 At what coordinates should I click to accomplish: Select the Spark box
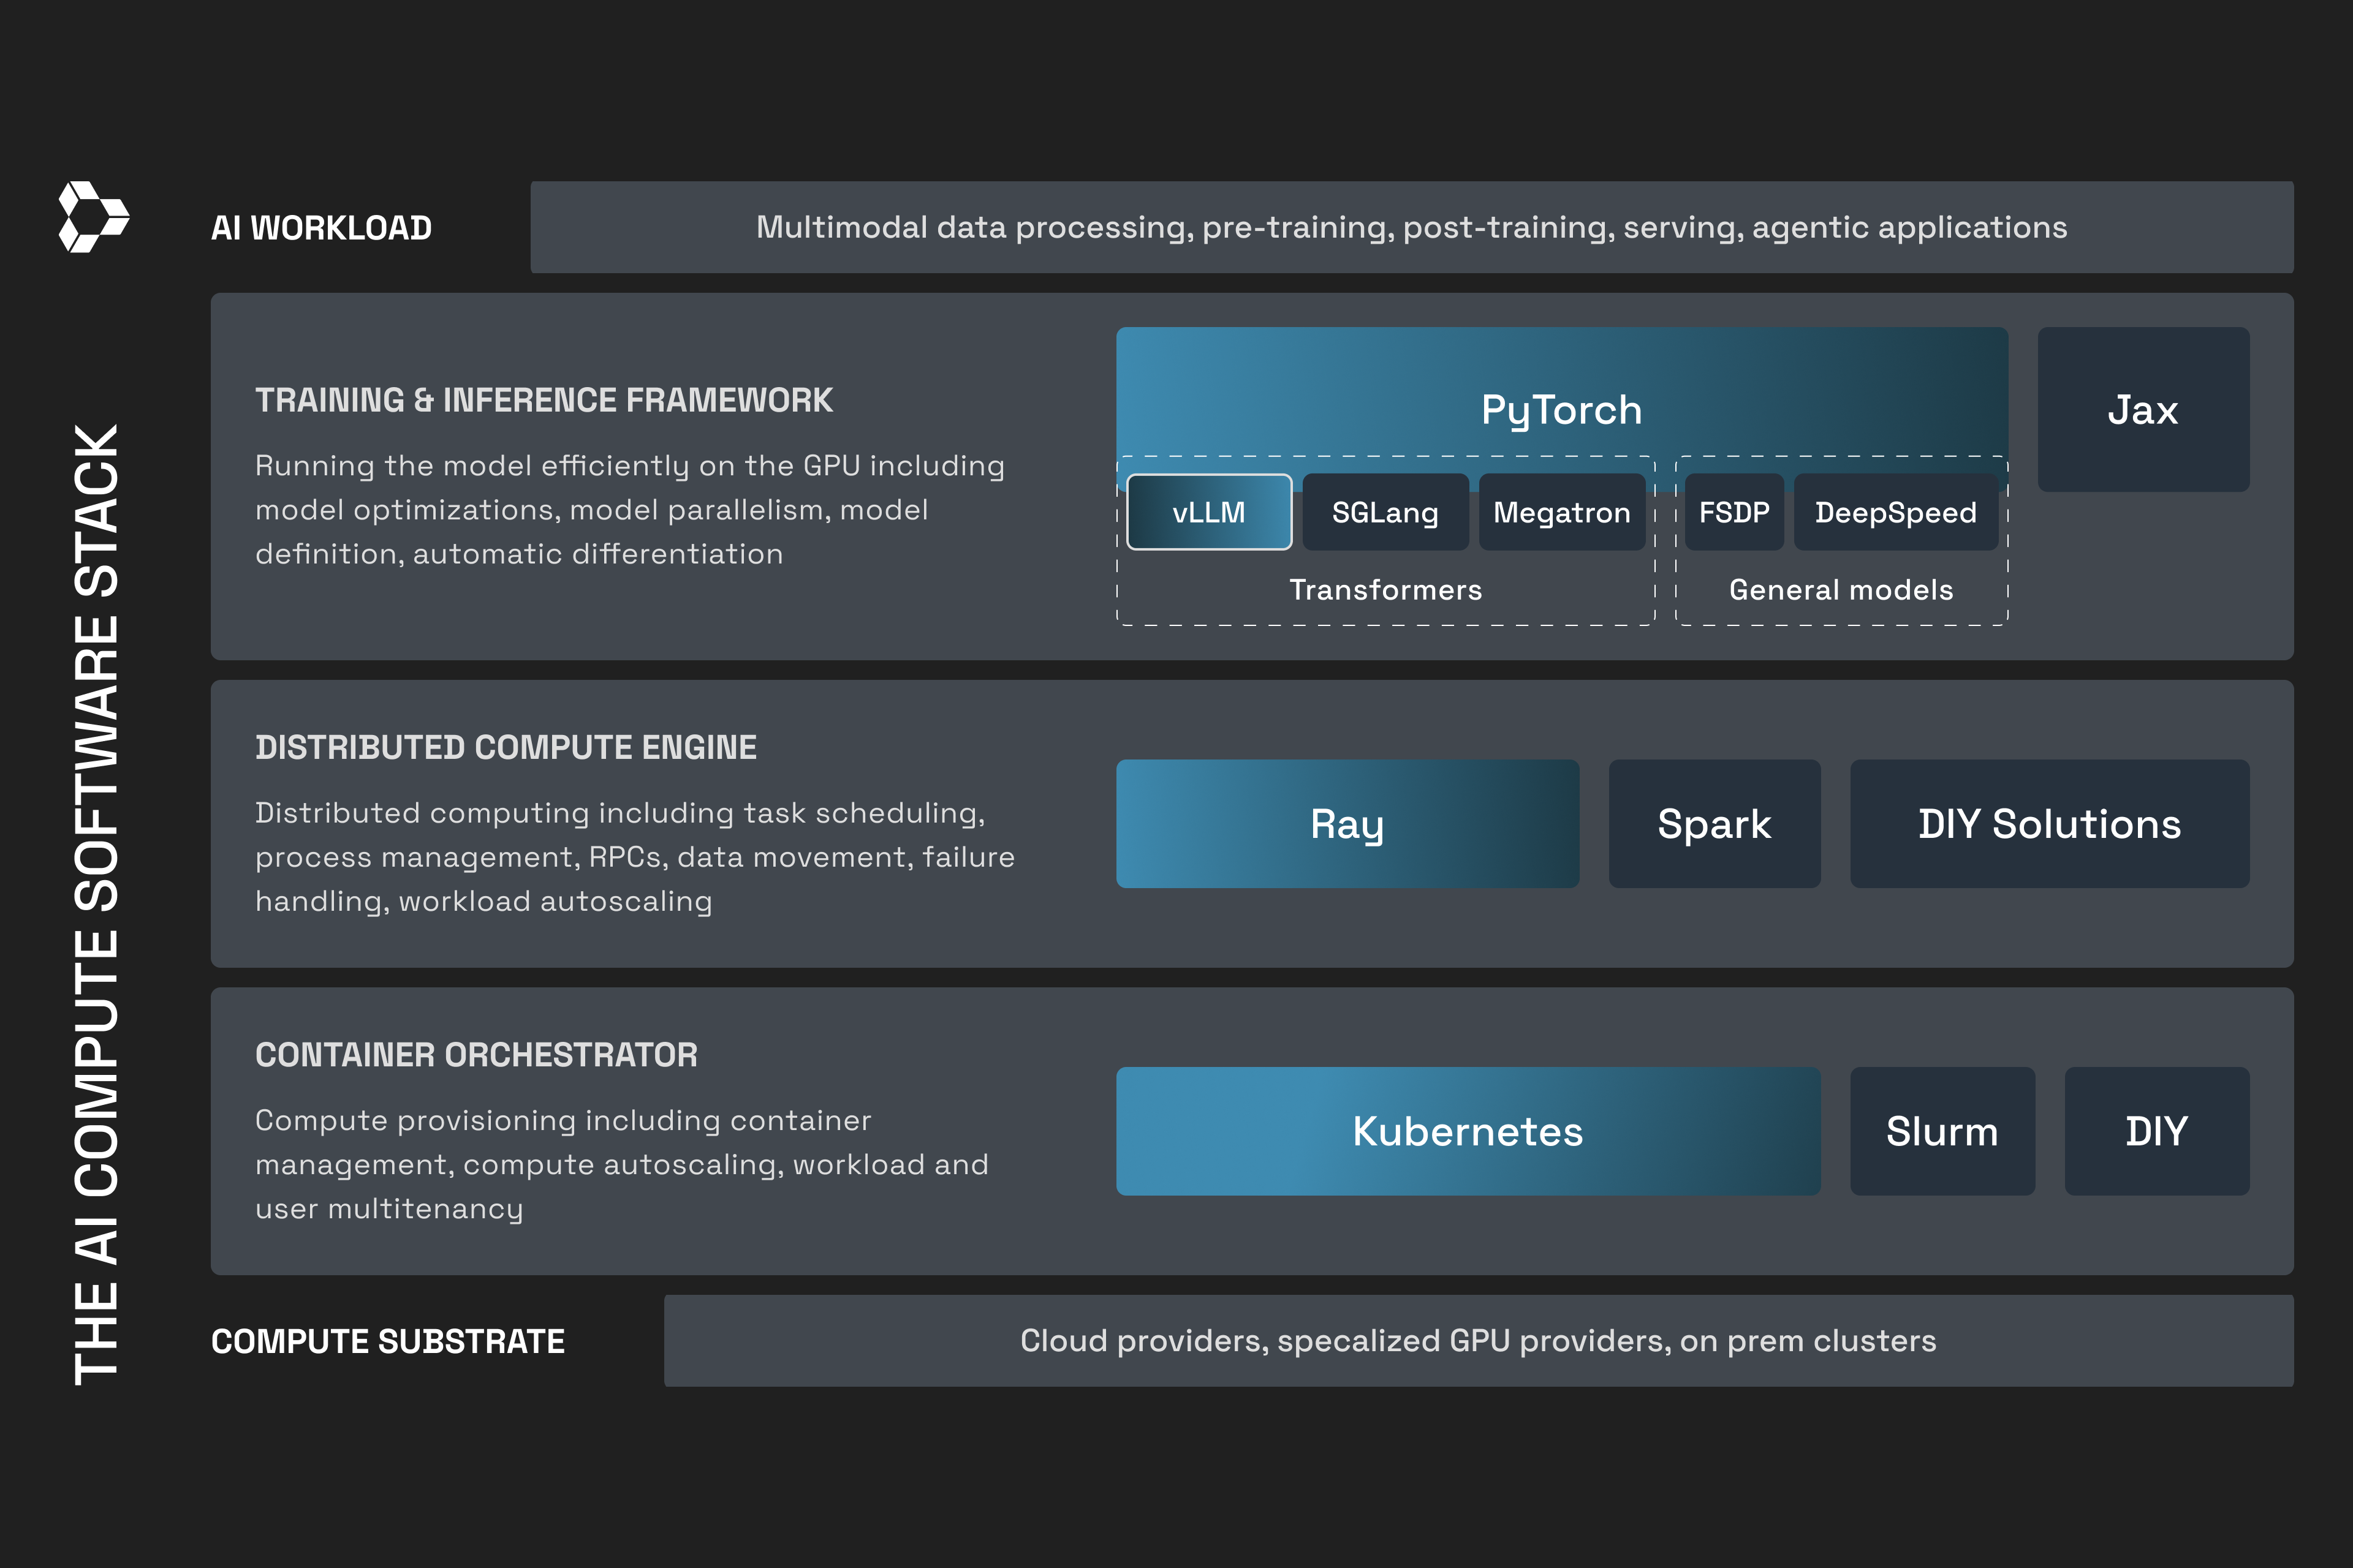(1714, 823)
